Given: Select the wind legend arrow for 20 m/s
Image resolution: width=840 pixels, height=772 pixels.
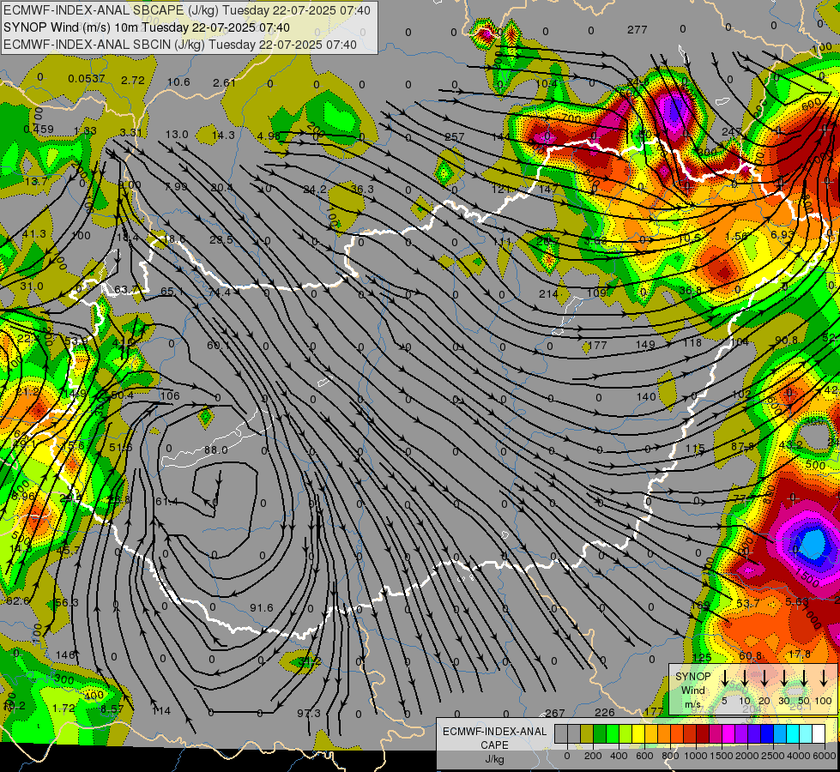Looking at the screenshot, I should coord(764,677).
